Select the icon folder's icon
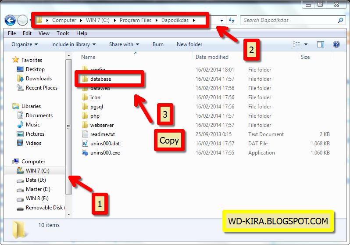350x245 pixels. (x=85, y=97)
